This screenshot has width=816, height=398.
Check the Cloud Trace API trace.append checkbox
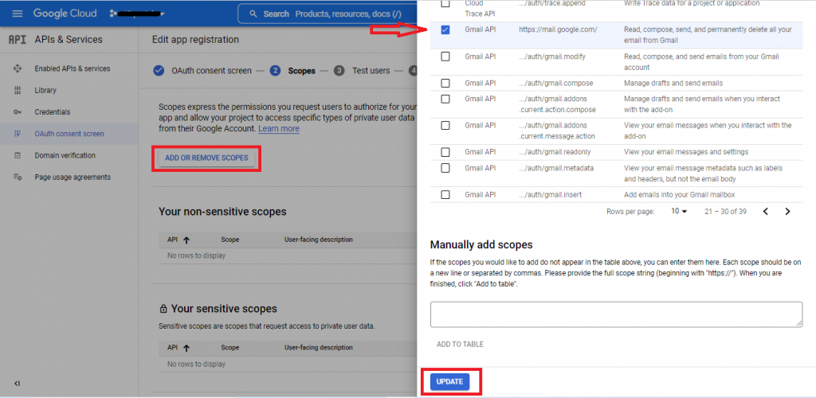point(445,4)
